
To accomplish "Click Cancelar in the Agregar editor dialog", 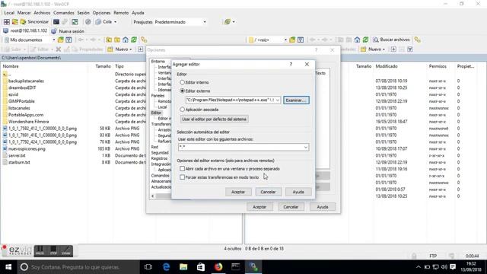I will 268,192.
